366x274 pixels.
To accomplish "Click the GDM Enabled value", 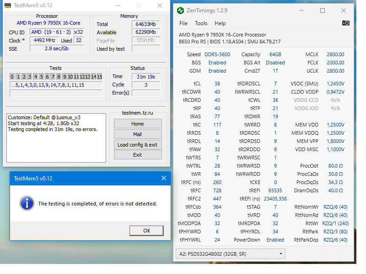I will [x=217, y=71].
